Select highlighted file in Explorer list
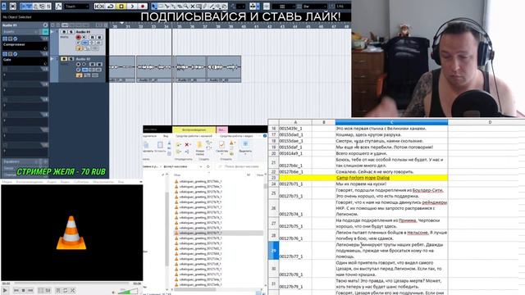The height and width of the screenshot is (295, 525). point(218,233)
